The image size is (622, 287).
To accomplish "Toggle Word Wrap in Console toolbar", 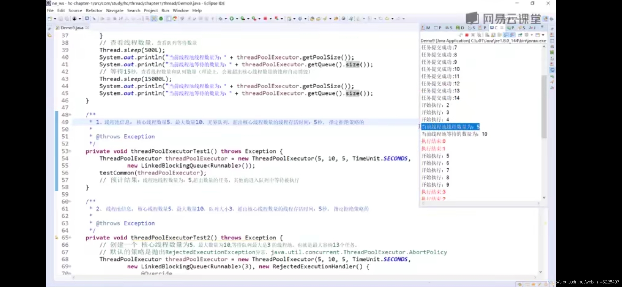I will click(x=499, y=35).
